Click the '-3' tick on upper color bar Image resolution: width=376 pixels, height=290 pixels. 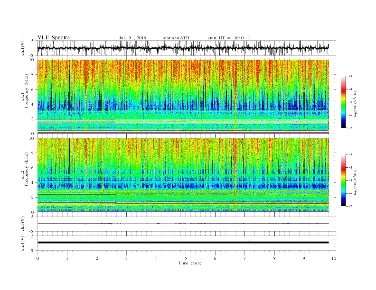coord(350,76)
